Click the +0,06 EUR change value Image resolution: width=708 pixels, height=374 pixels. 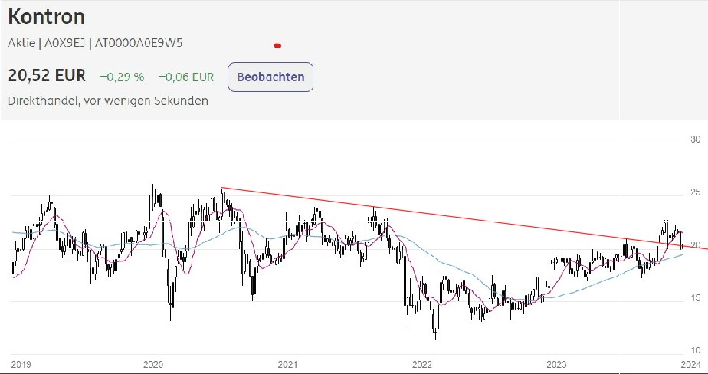click(x=185, y=77)
